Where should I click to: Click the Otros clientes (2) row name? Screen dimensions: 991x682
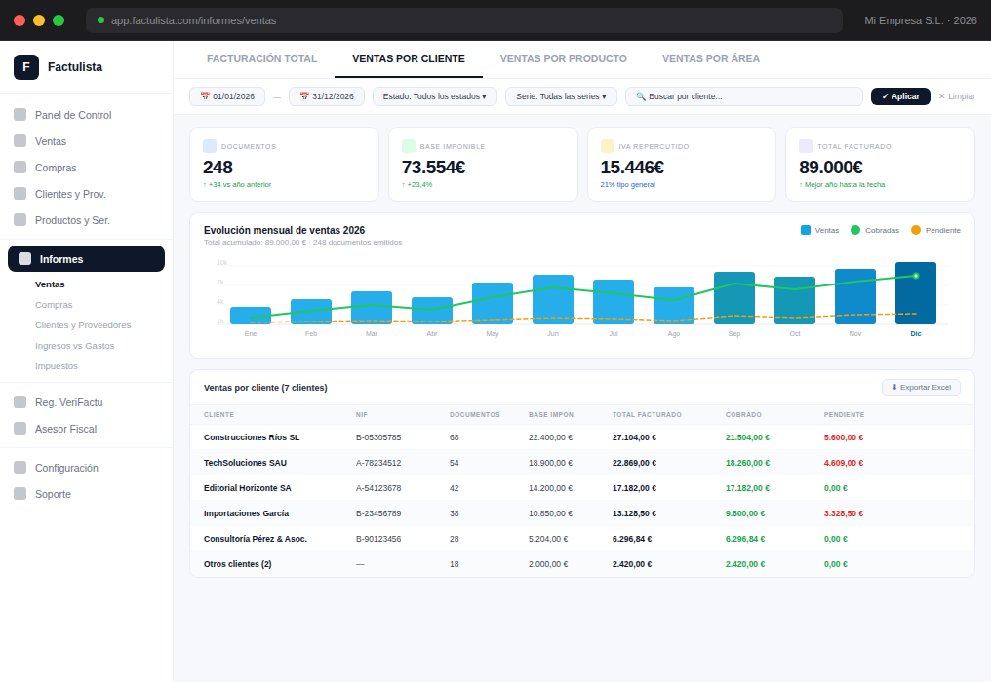tap(238, 564)
